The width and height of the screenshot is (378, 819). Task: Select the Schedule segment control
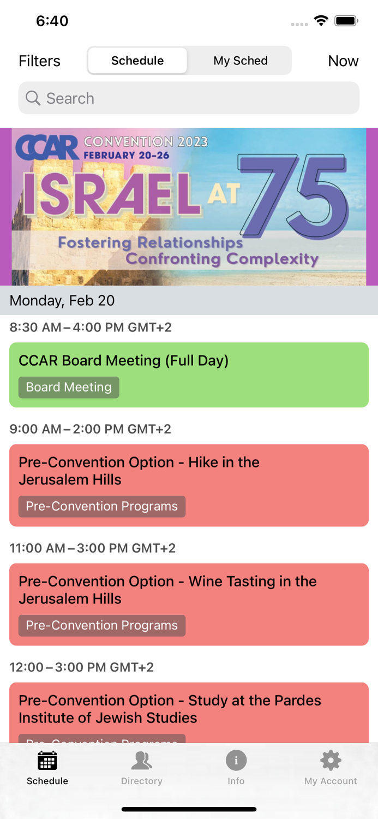tap(137, 61)
